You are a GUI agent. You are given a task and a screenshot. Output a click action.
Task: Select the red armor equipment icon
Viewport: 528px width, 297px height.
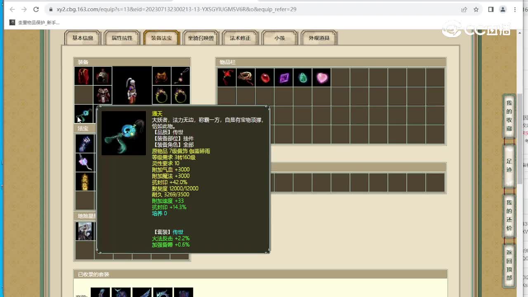pyautogui.click(x=102, y=95)
